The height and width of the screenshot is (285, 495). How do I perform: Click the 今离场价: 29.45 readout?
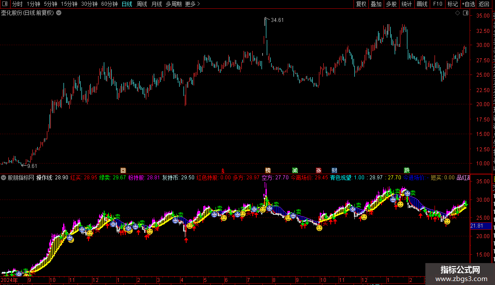tap(309, 178)
